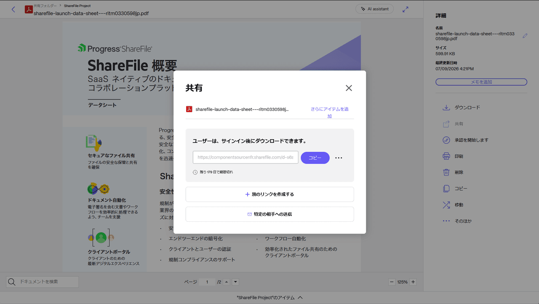Screen dimensions: 539x304
Task: Start approval via 承認を開始します icon
Action: click(446, 140)
